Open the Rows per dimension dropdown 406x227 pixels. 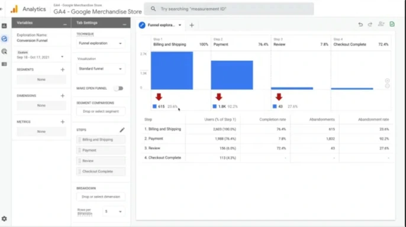[x=113, y=212]
